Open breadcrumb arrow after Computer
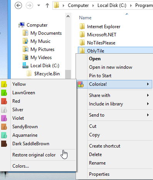Image resolution: width=153 pixels, height=180 pixels. coord(93,5)
